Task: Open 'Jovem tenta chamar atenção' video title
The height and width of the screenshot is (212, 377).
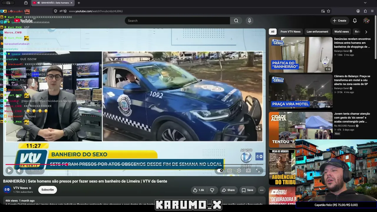Action: 352,117
